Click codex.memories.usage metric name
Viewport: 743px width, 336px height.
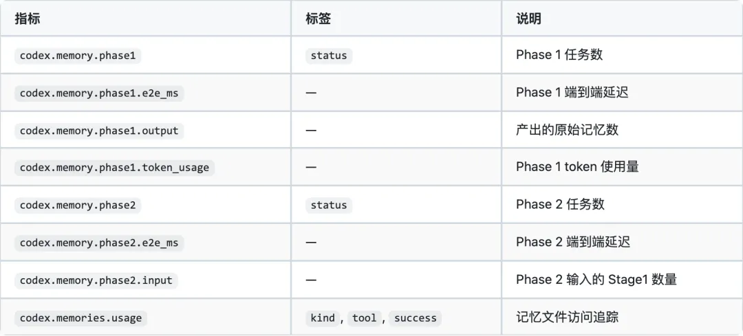[x=81, y=317]
